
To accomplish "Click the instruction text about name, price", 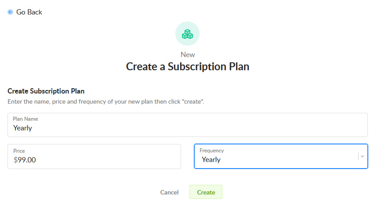I will (106, 102).
